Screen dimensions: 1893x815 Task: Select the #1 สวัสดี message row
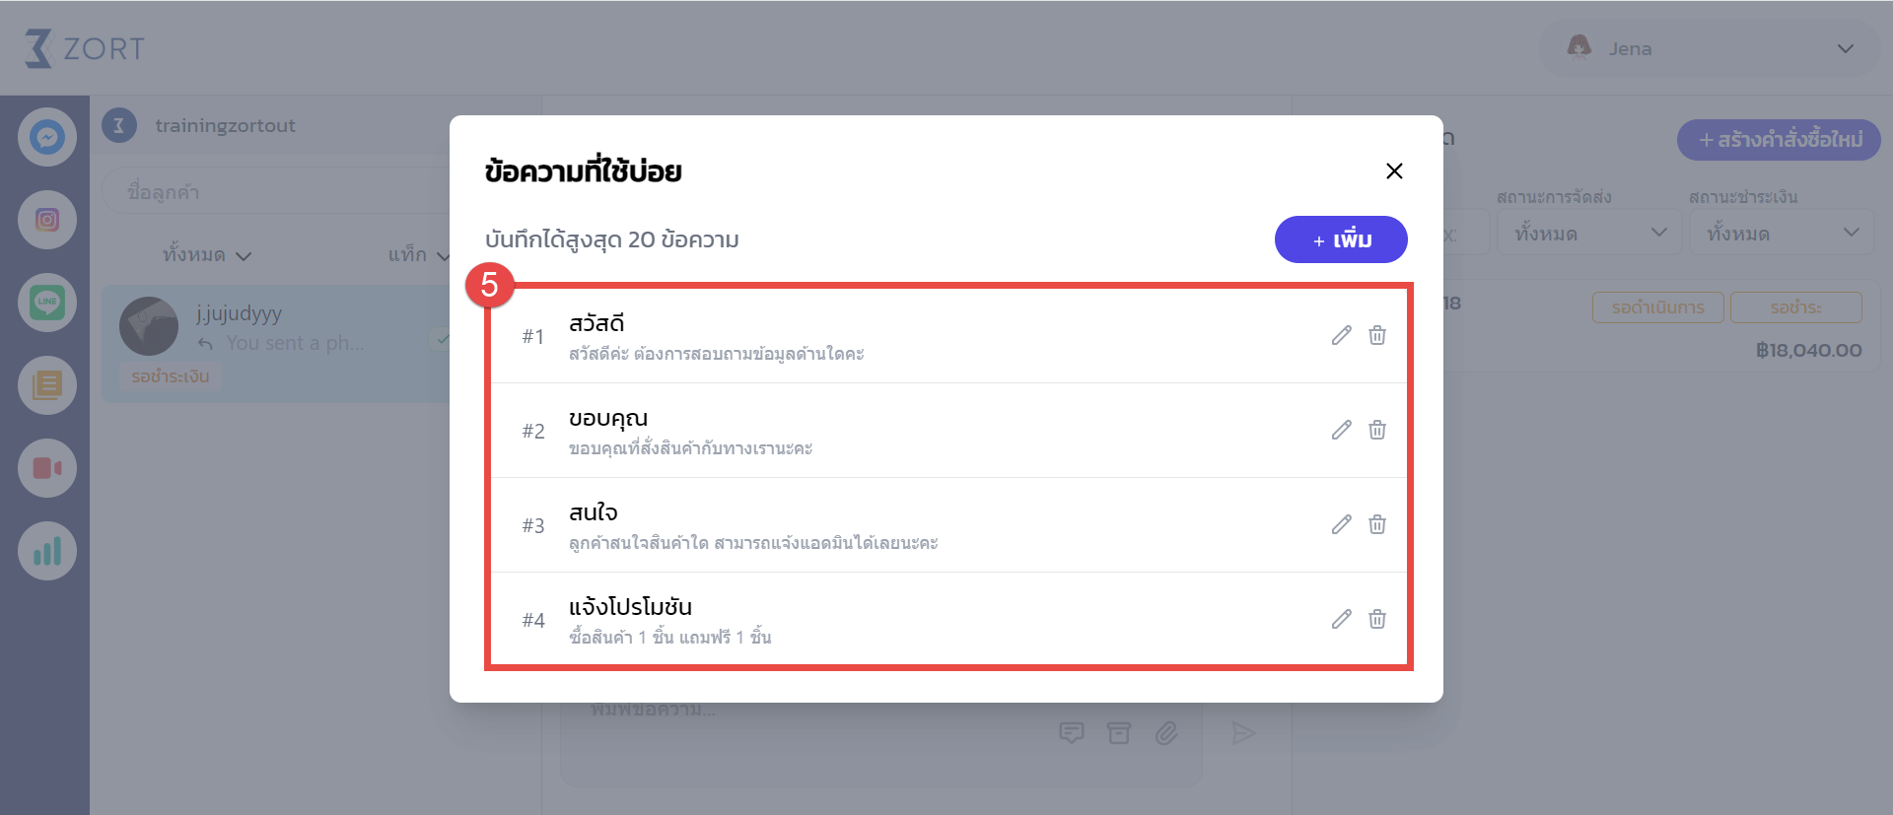click(948, 336)
